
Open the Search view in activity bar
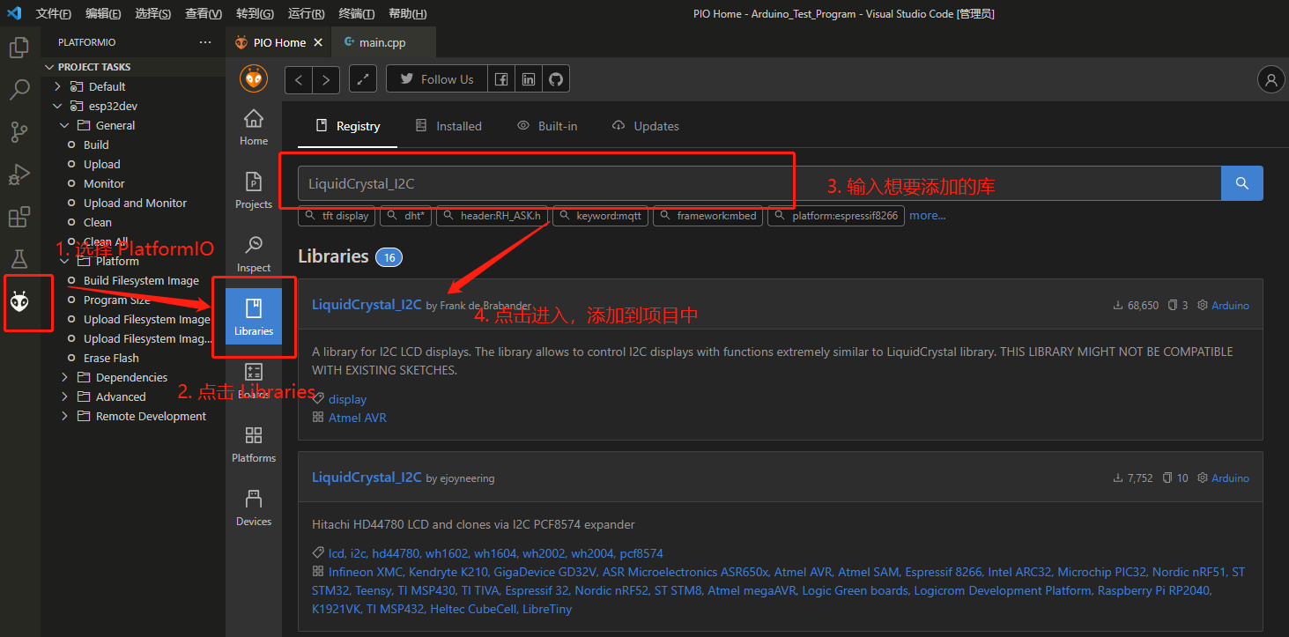(x=19, y=90)
